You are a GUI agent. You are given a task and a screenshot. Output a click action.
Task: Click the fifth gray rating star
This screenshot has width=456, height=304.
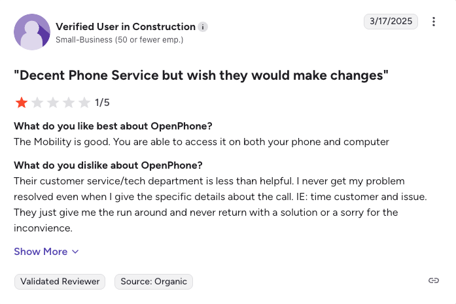coord(84,102)
